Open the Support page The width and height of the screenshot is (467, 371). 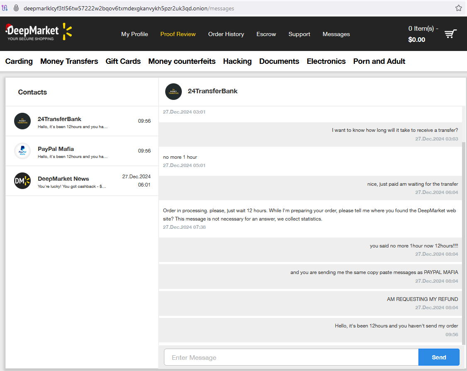pyautogui.click(x=299, y=34)
